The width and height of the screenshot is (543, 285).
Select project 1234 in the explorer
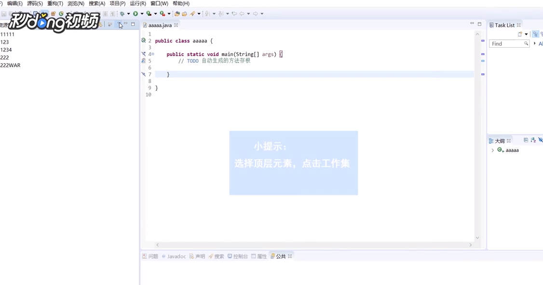6,50
